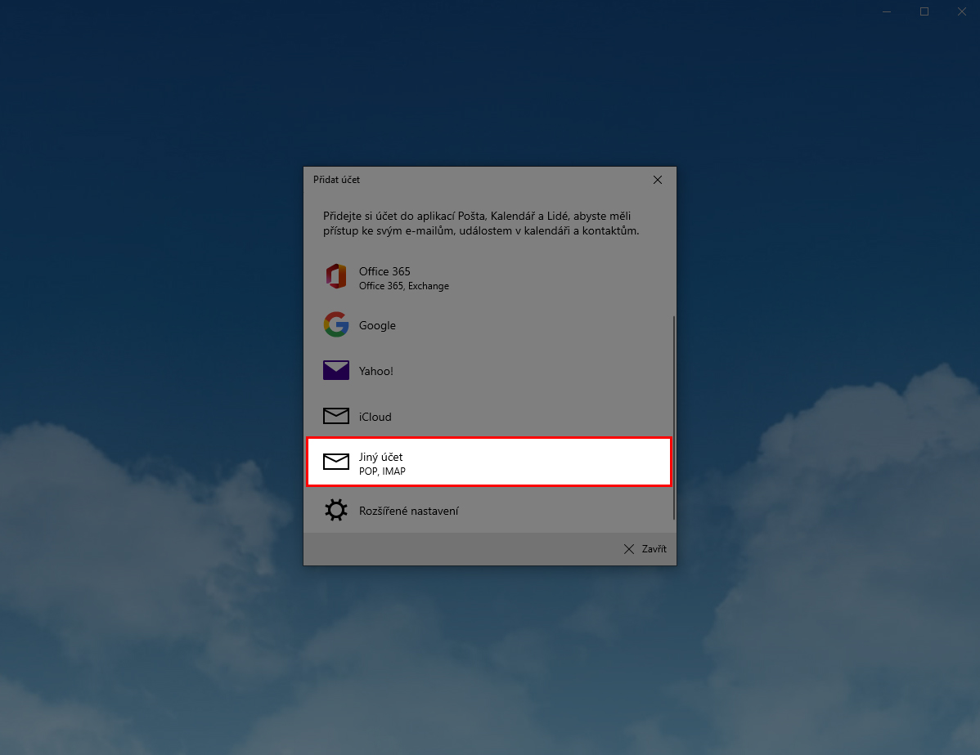The height and width of the screenshot is (755, 980).
Task: Select the iCloud account label
Action: (x=375, y=417)
